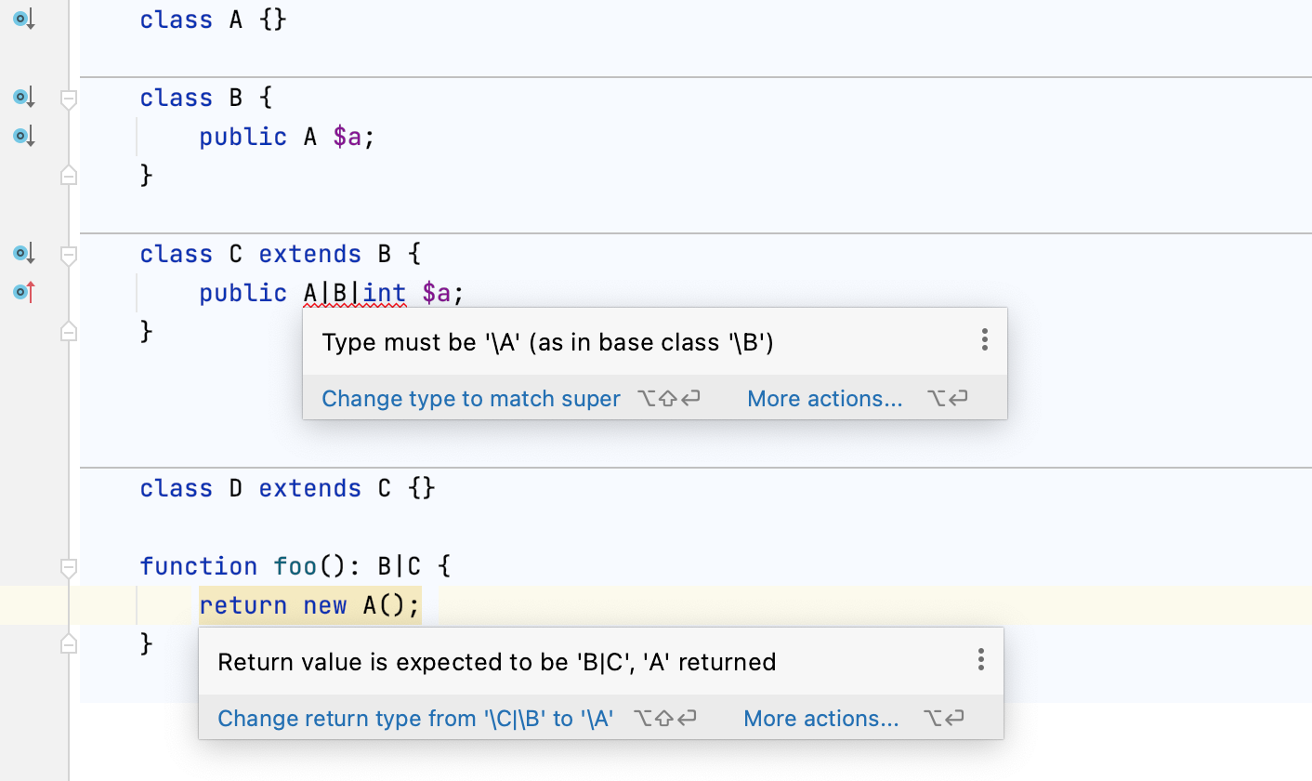Screen dimensions: 1312x781
Task: Apply 'Change return type from \C|\B to \A' fix
Action: tap(415, 718)
